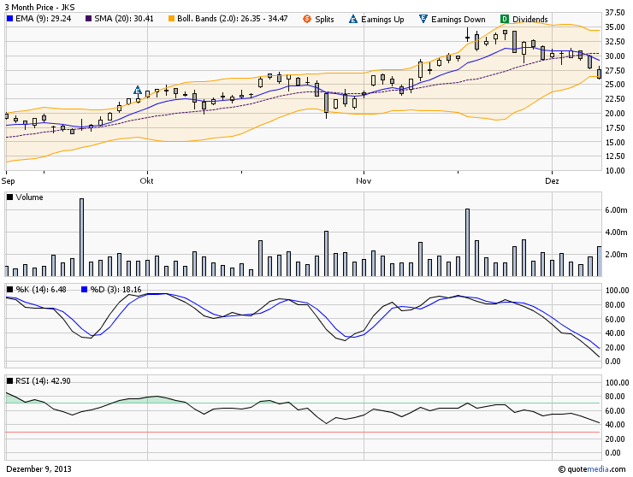Click the orange Boll. Bands color swatch
This screenshot has width=633, height=477.
pyautogui.click(x=172, y=19)
